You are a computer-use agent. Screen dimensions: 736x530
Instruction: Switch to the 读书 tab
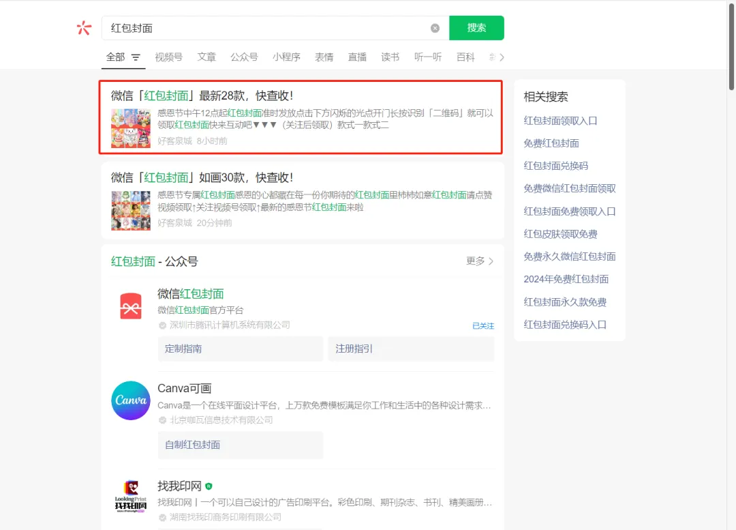click(x=390, y=57)
